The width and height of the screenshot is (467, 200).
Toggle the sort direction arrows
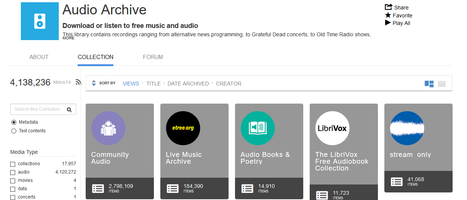(94, 83)
